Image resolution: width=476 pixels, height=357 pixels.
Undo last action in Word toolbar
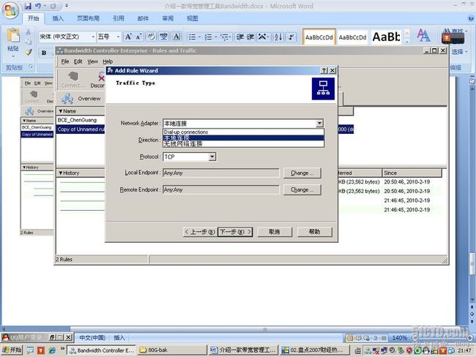[38, 6]
